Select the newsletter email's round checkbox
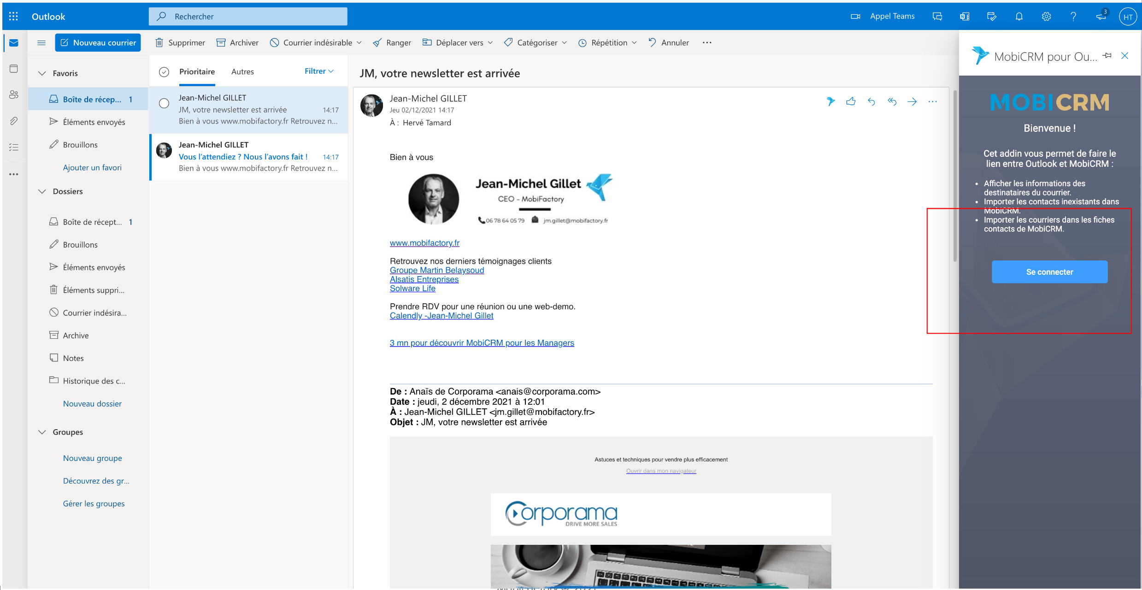 click(x=164, y=103)
